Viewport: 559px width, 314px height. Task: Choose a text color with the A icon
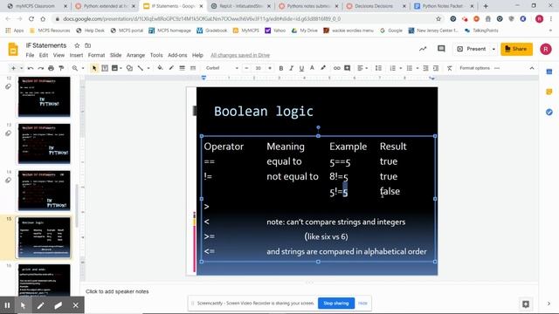click(x=312, y=68)
